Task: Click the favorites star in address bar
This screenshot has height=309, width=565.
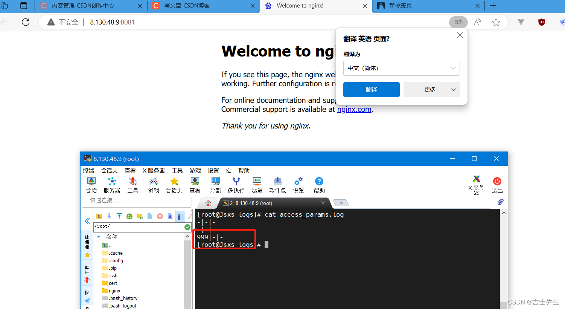Action: [496, 22]
